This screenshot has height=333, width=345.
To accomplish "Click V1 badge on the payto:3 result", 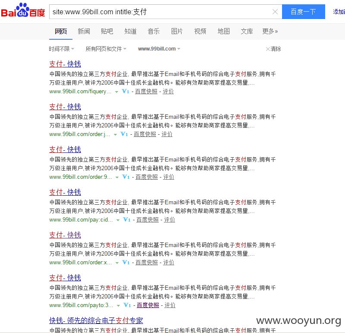I will tap(127, 305).
